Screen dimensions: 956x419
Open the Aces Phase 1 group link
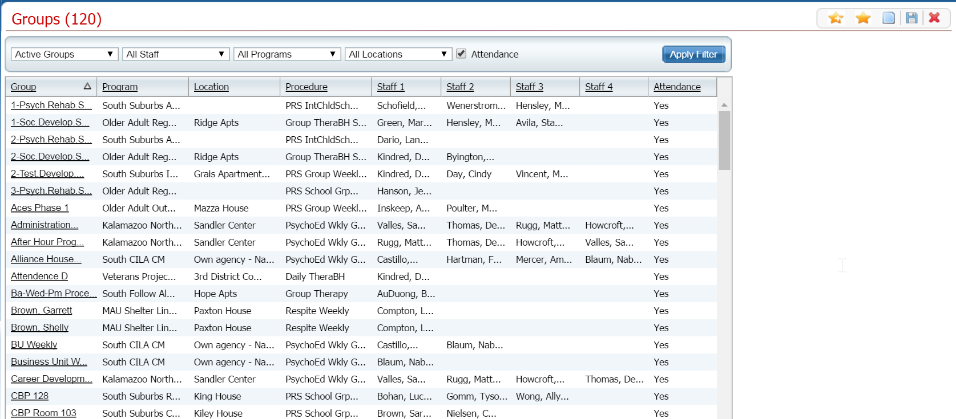(x=40, y=208)
